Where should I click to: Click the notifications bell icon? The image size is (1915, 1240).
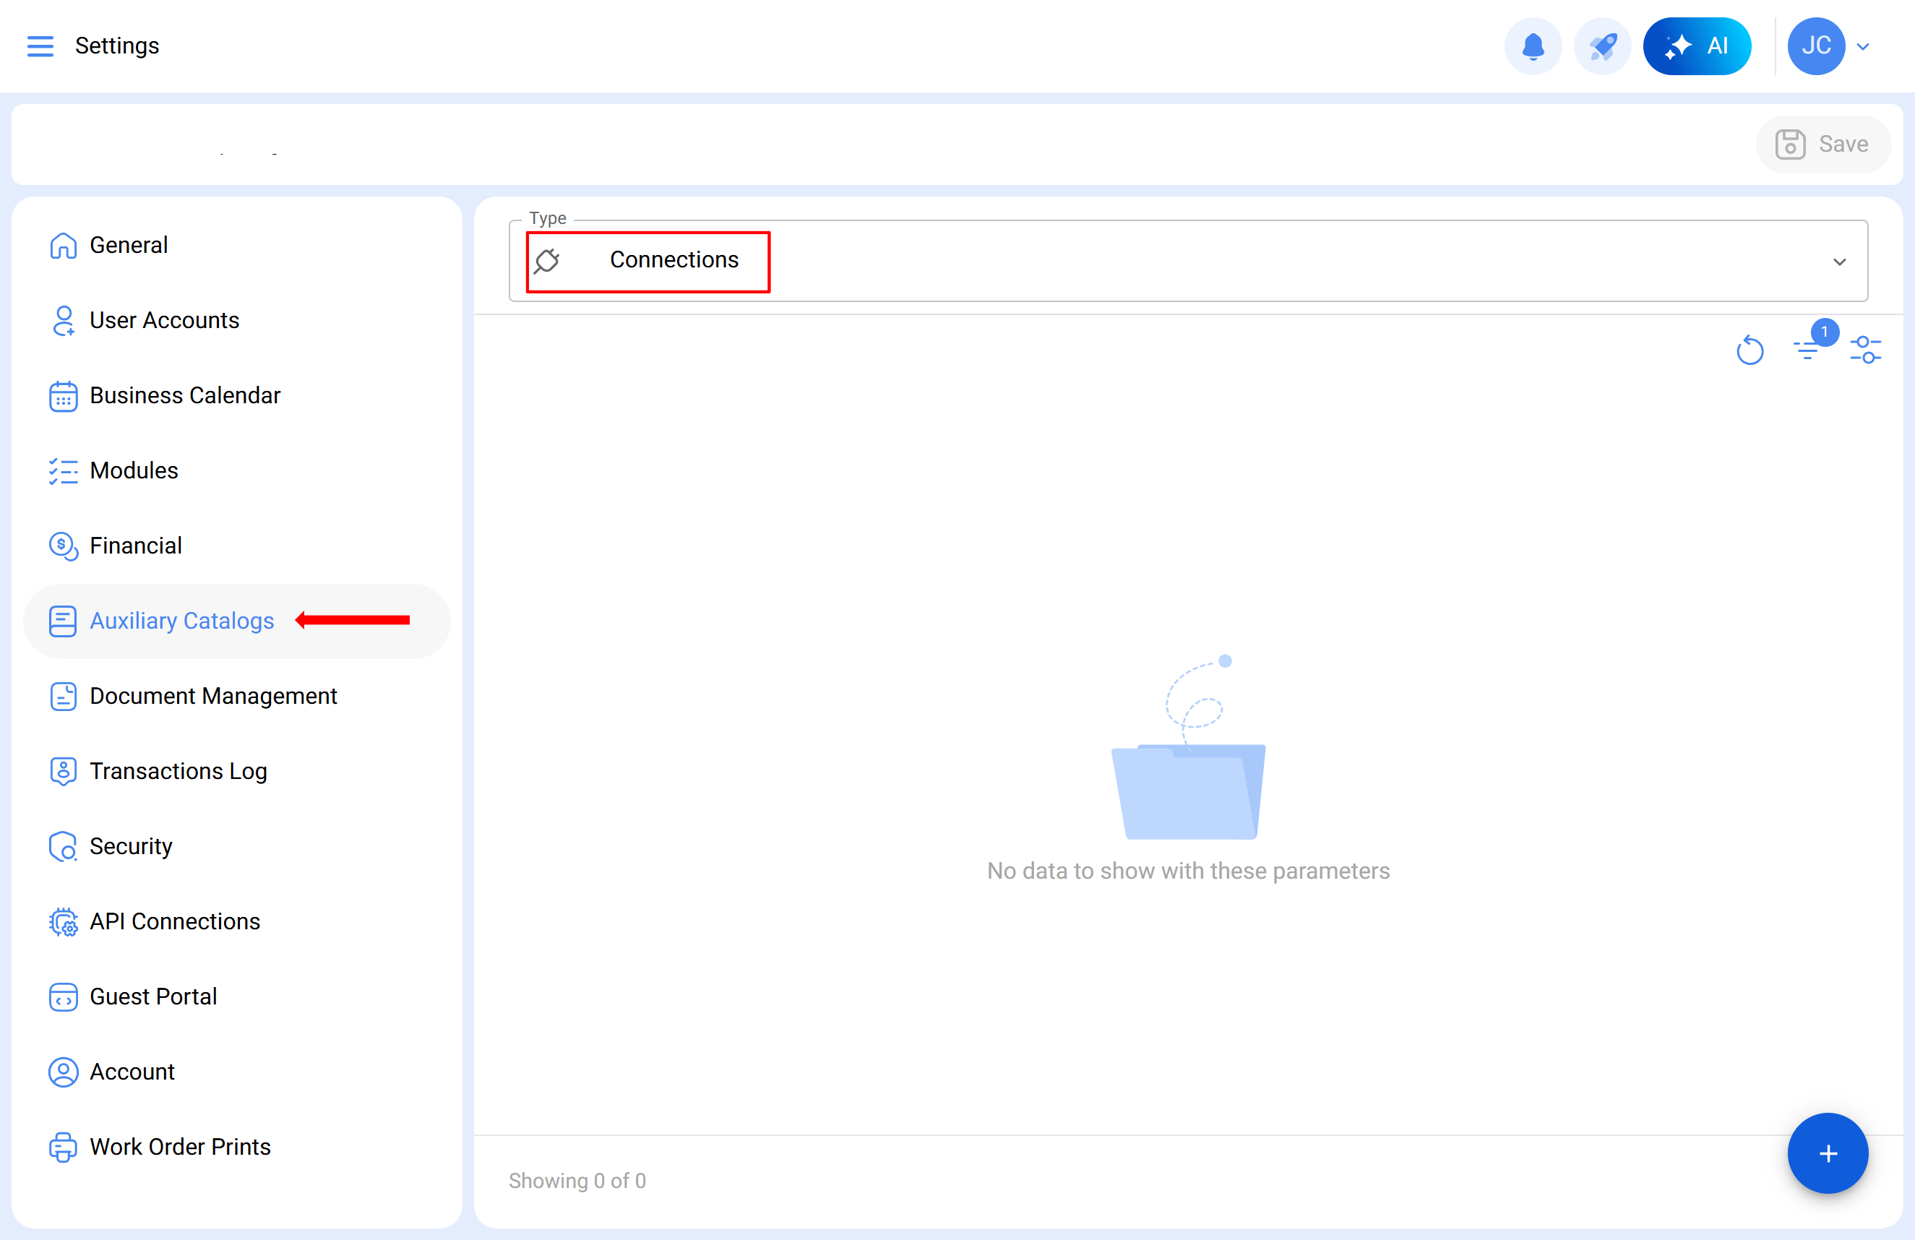pyautogui.click(x=1533, y=46)
